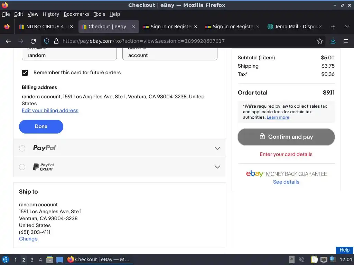Screen dimensions: 354x265
Task: Close the Checkout | eBay tab
Action: (134, 27)
